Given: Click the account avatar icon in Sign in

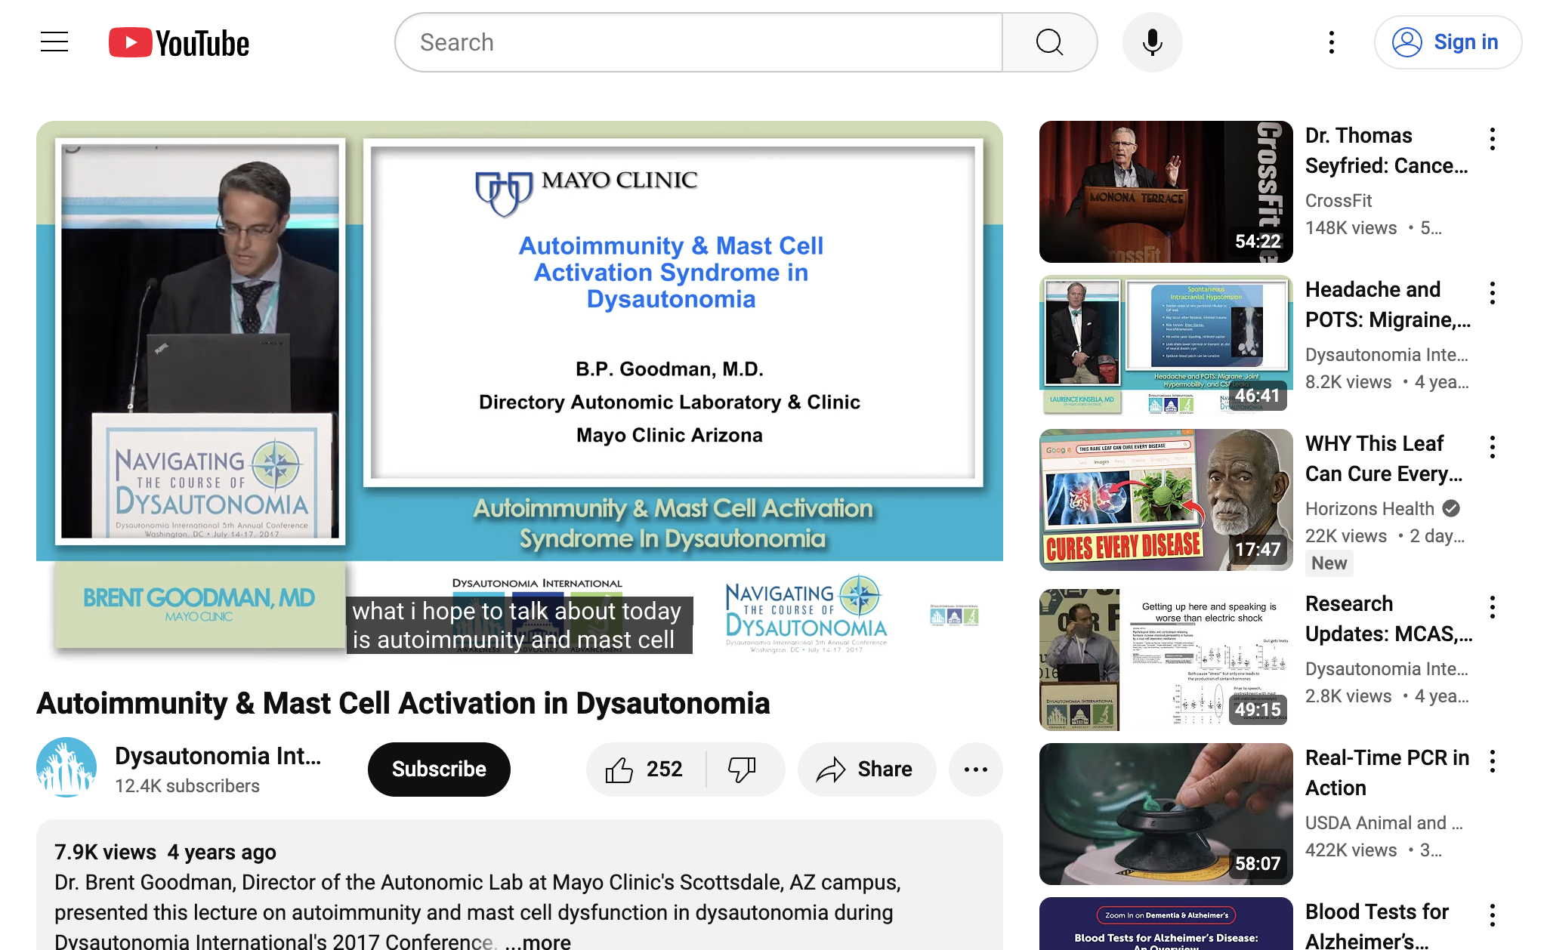Looking at the screenshot, I should pyautogui.click(x=1407, y=42).
